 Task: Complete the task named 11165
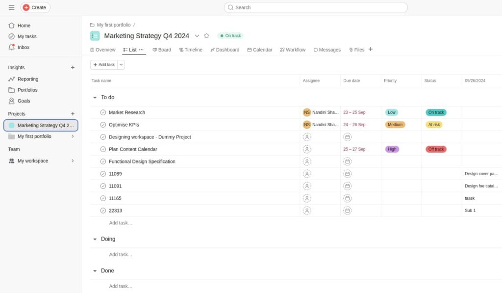(x=103, y=198)
